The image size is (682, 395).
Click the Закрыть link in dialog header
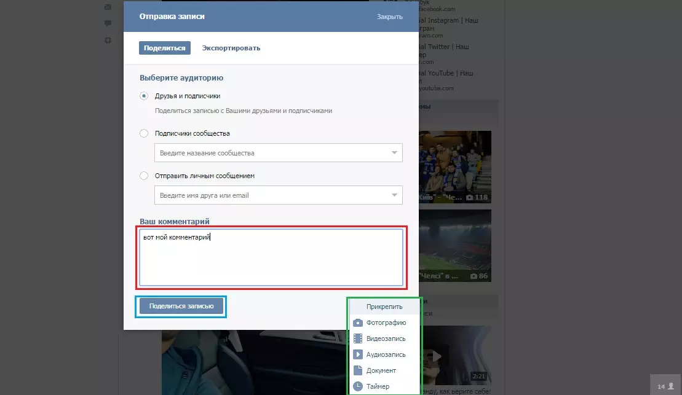(389, 17)
